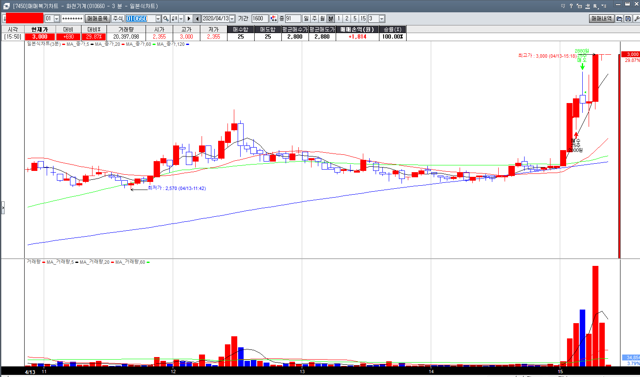Viewport: 640px width, 377px height.
Task: Click volume value 20,397,098
Action: pos(126,37)
